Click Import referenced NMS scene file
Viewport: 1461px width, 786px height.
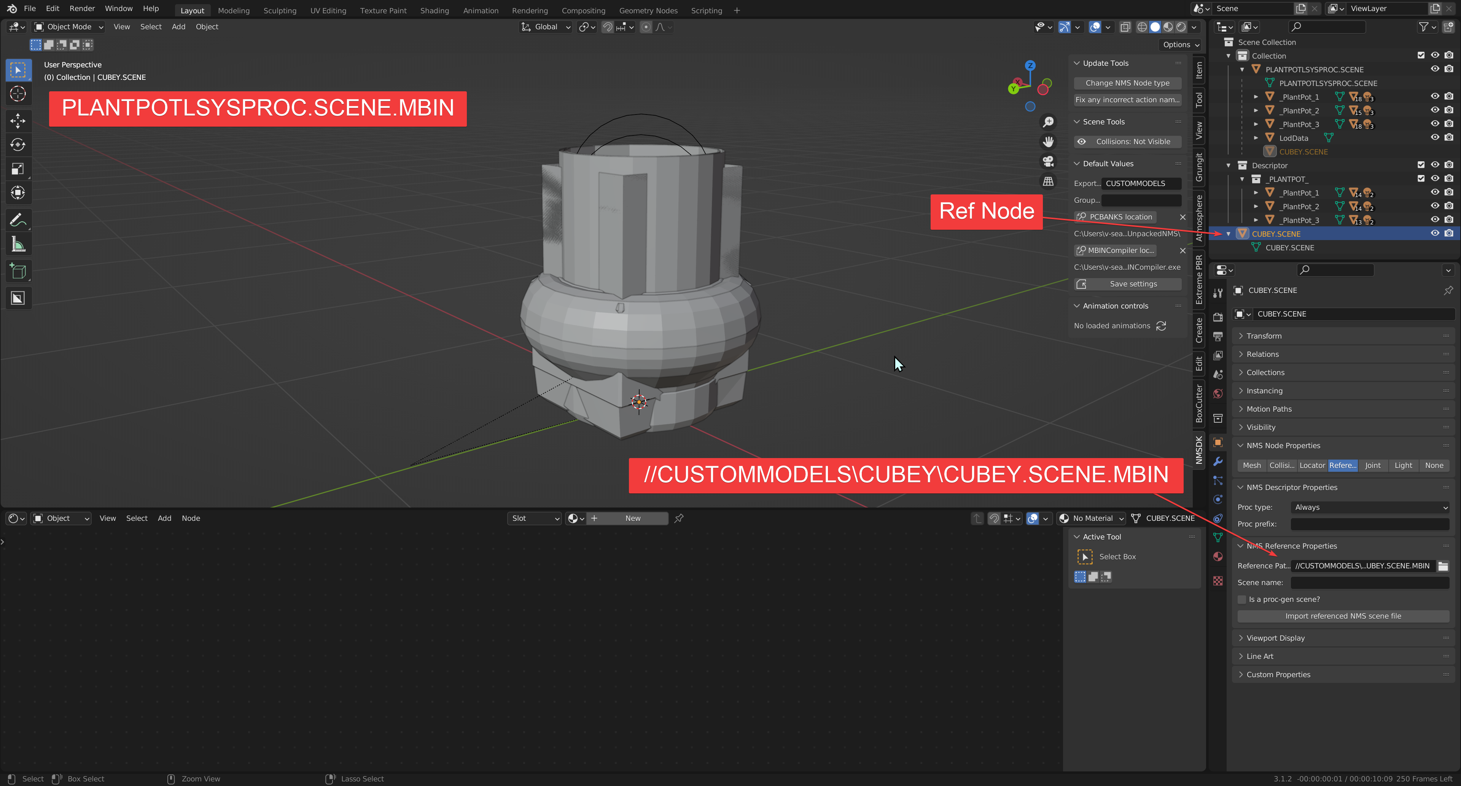(x=1343, y=616)
